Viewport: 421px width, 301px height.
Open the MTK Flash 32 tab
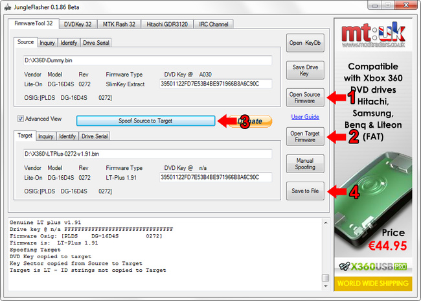(x=119, y=24)
